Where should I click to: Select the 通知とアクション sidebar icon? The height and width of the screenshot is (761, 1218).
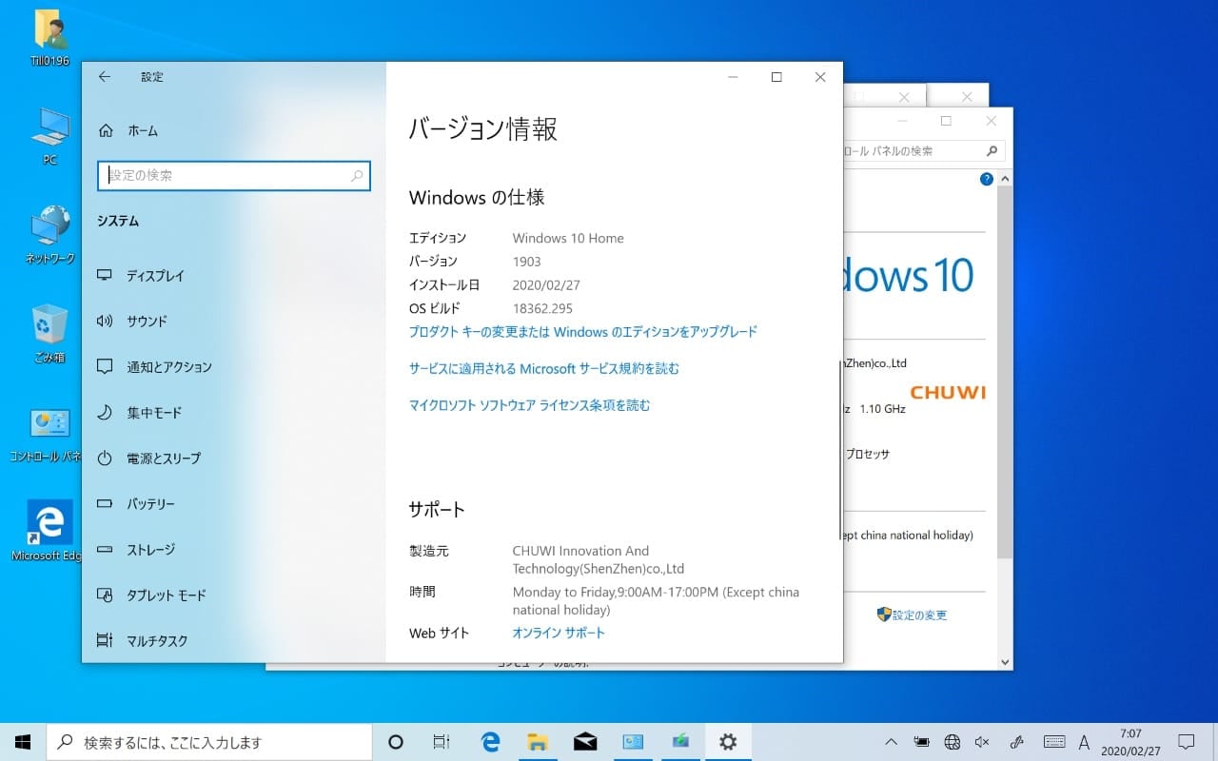click(106, 367)
